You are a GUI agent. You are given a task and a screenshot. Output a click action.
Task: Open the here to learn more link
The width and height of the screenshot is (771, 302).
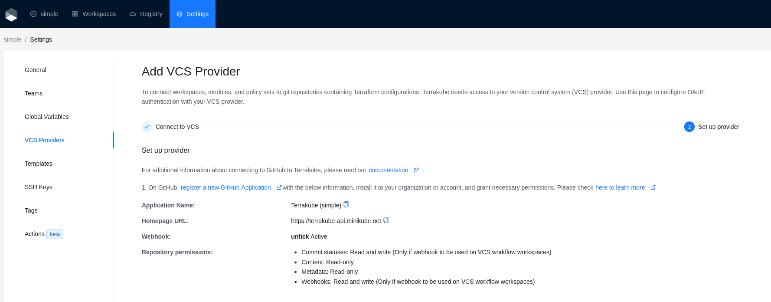[621, 187]
